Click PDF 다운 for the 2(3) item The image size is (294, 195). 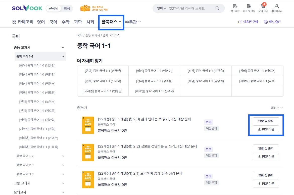[266, 129]
